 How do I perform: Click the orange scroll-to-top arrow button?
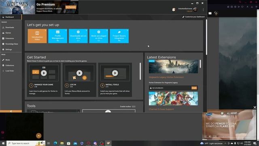(x=39, y=136)
